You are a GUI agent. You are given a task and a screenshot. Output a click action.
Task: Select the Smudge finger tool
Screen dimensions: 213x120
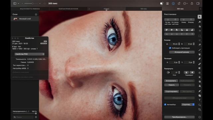pos(200,86)
